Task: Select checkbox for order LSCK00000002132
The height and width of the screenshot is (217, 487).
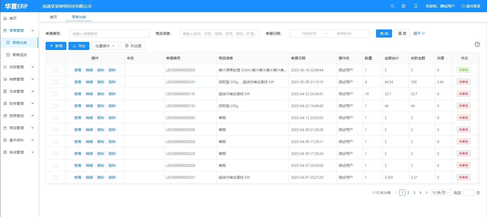Action: (x=55, y=106)
